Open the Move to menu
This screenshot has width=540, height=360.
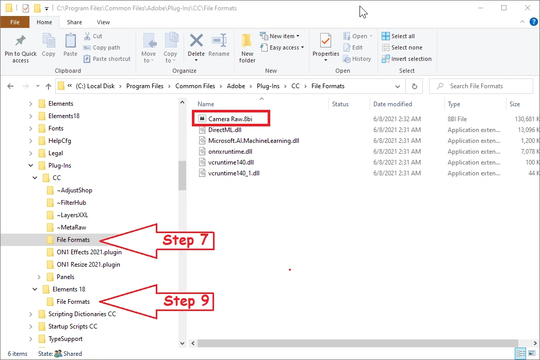click(x=149, y=48)
